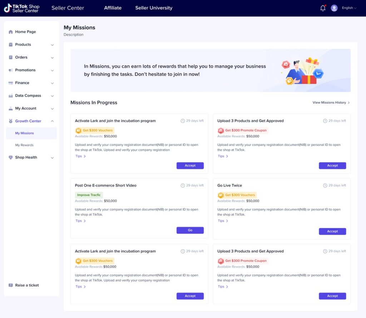Image resolution: width=366 pixels, height=318 pixels.
Task: Open the Seller Center top tab
Action: (68, 8)
